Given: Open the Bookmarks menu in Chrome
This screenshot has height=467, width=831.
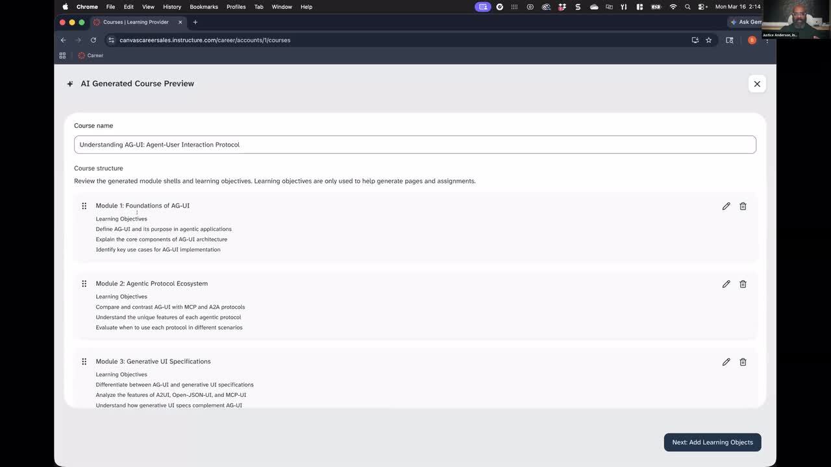Looking at the screenshot, I should pyautogui.click(x=204, y=7).
